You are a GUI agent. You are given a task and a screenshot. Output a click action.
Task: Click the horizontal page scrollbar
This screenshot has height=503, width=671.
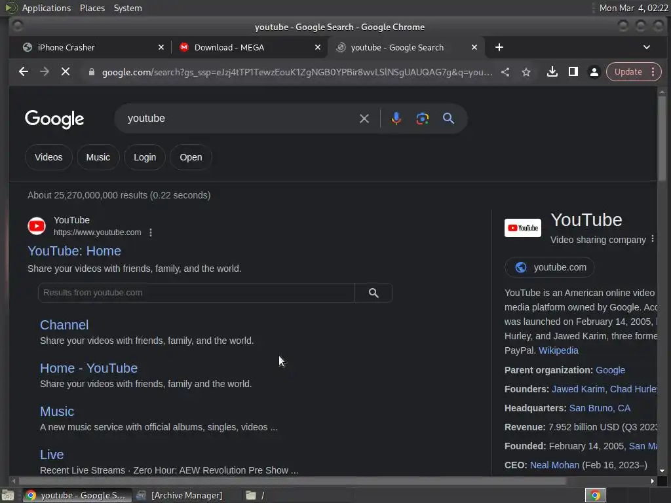point(292,481)
